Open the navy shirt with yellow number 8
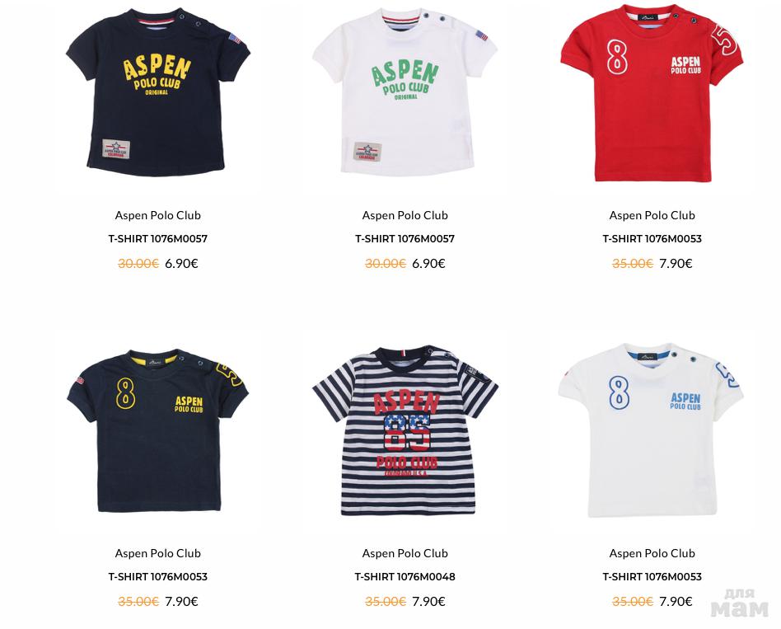The height and width of the screenshot is (629, 781). coord(158,430)
